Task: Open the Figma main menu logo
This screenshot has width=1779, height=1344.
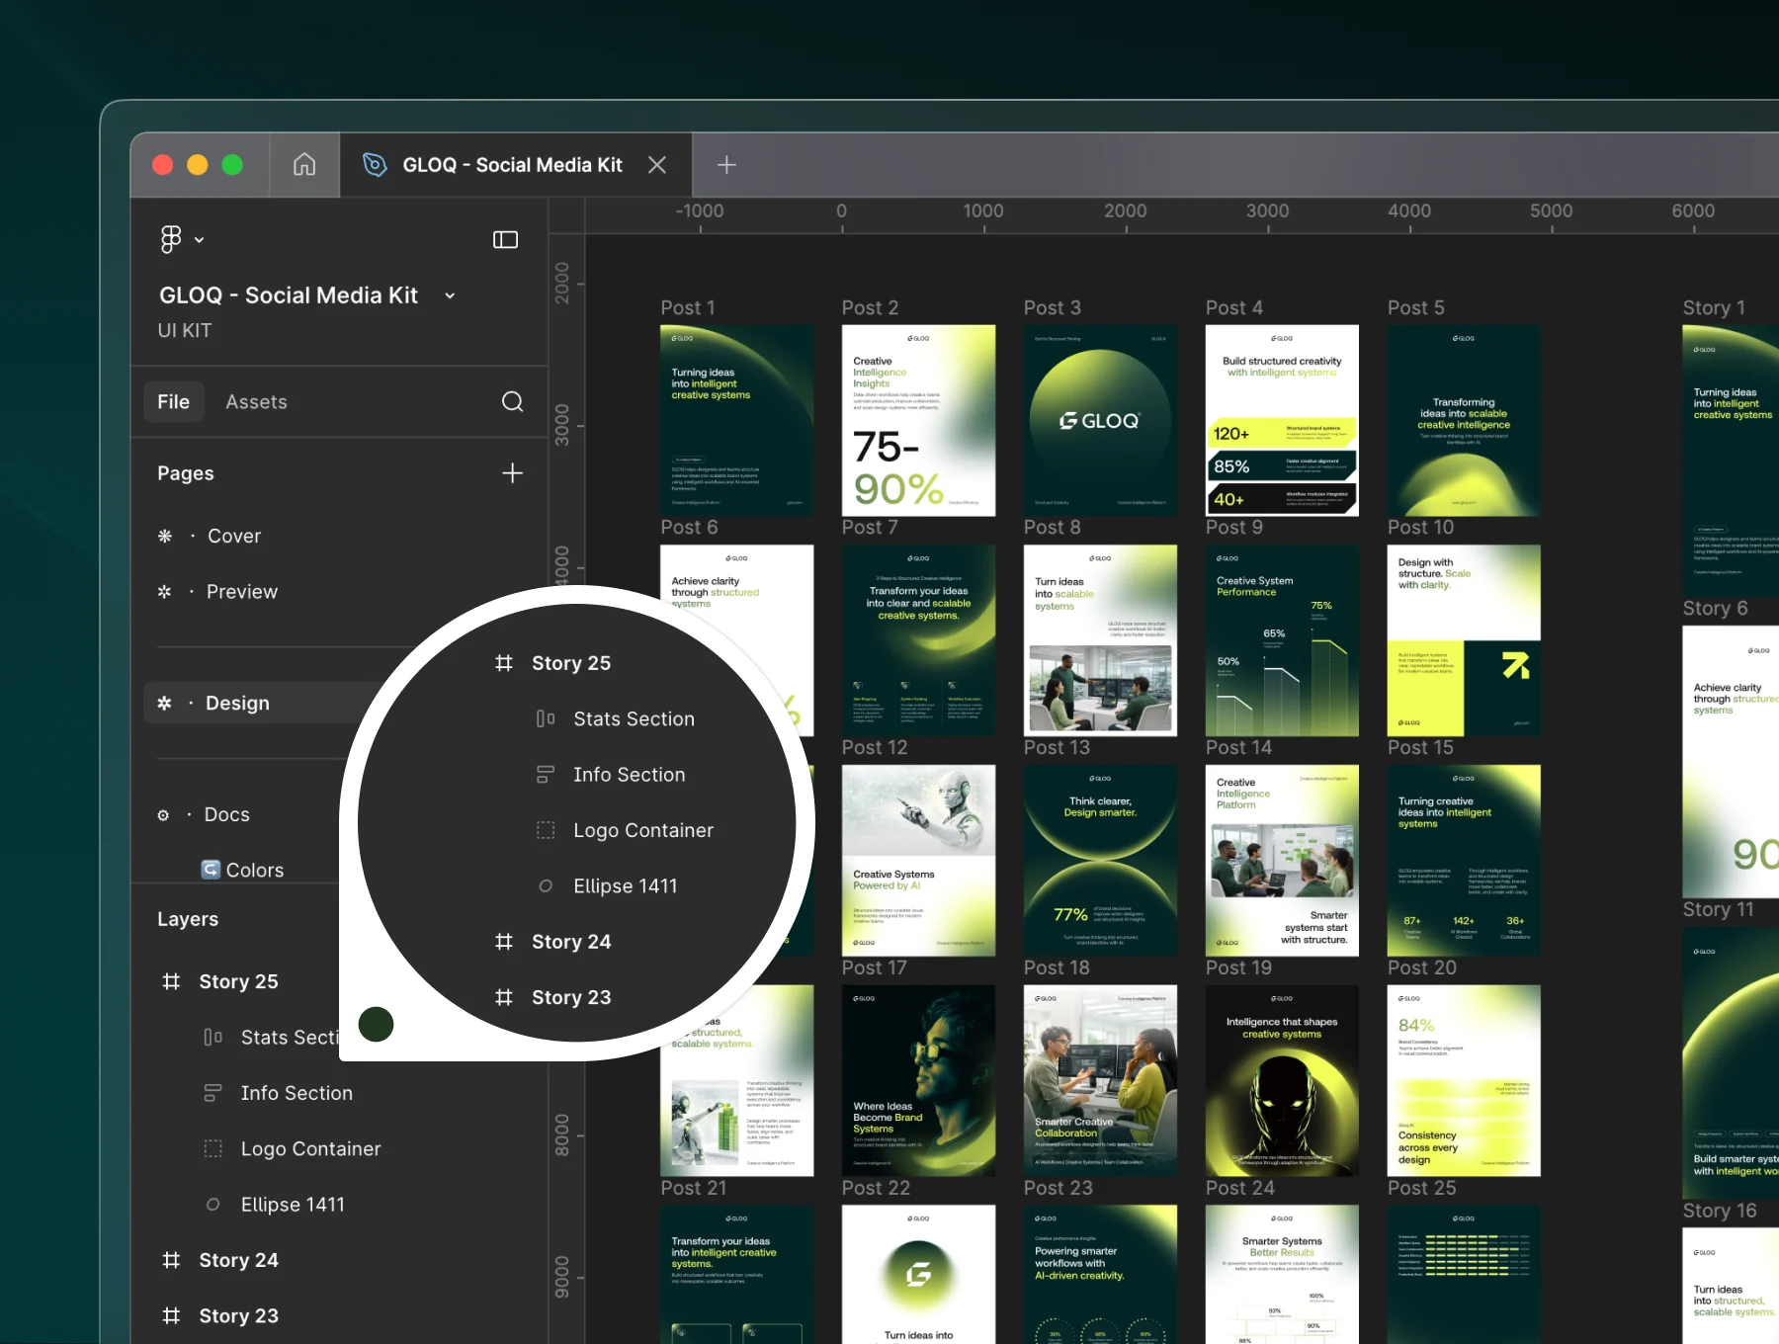Action: pos(171,239)
